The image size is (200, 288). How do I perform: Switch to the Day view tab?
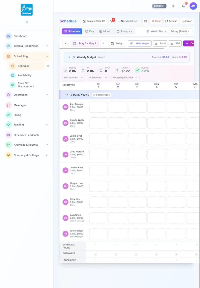coord(89,32)
